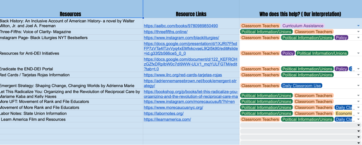This screenshot has width=362, height=145.
Task: Select the Resource Links header cell
Action: click(x=191, y=14)
